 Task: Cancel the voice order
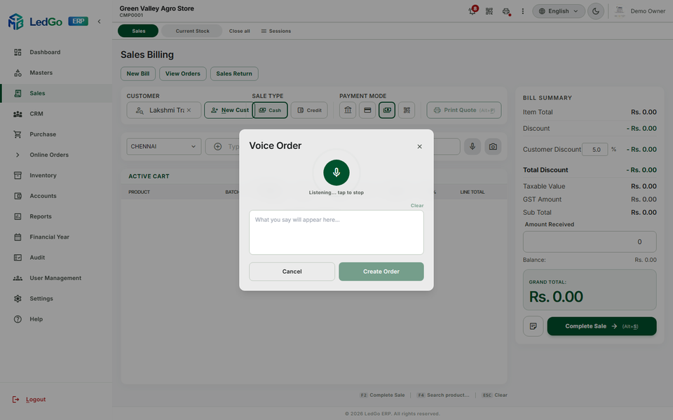(x=292, y=272)
